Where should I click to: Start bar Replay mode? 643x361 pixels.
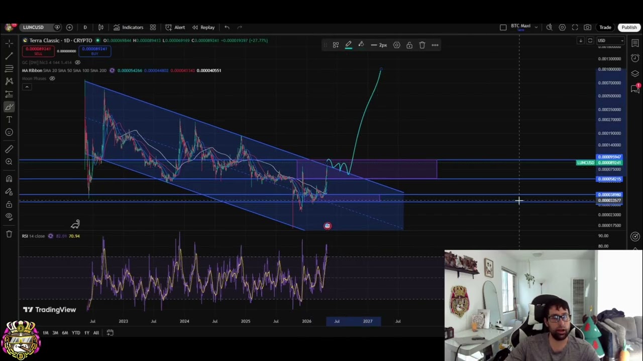tap(203, 27)
